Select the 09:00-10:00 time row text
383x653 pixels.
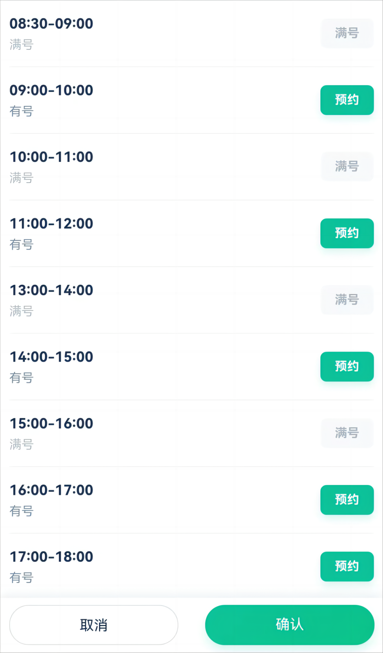coord(51,90)
